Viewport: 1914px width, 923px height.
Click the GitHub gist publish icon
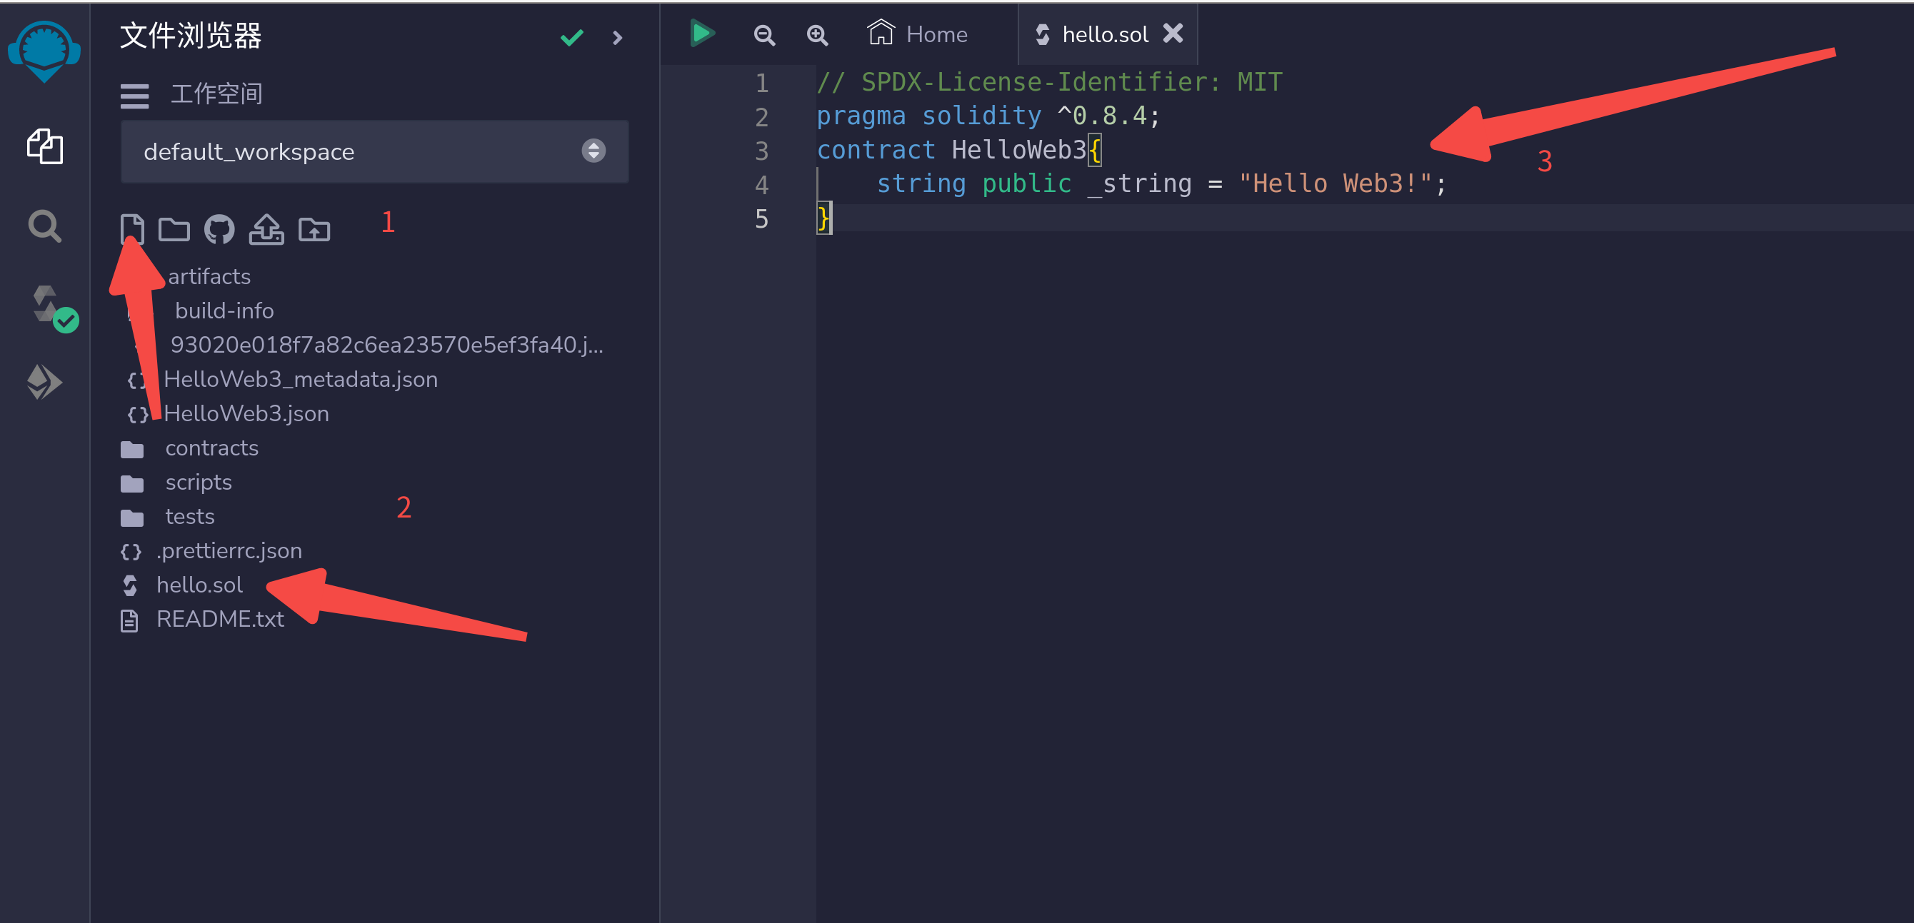click(219, 229)
